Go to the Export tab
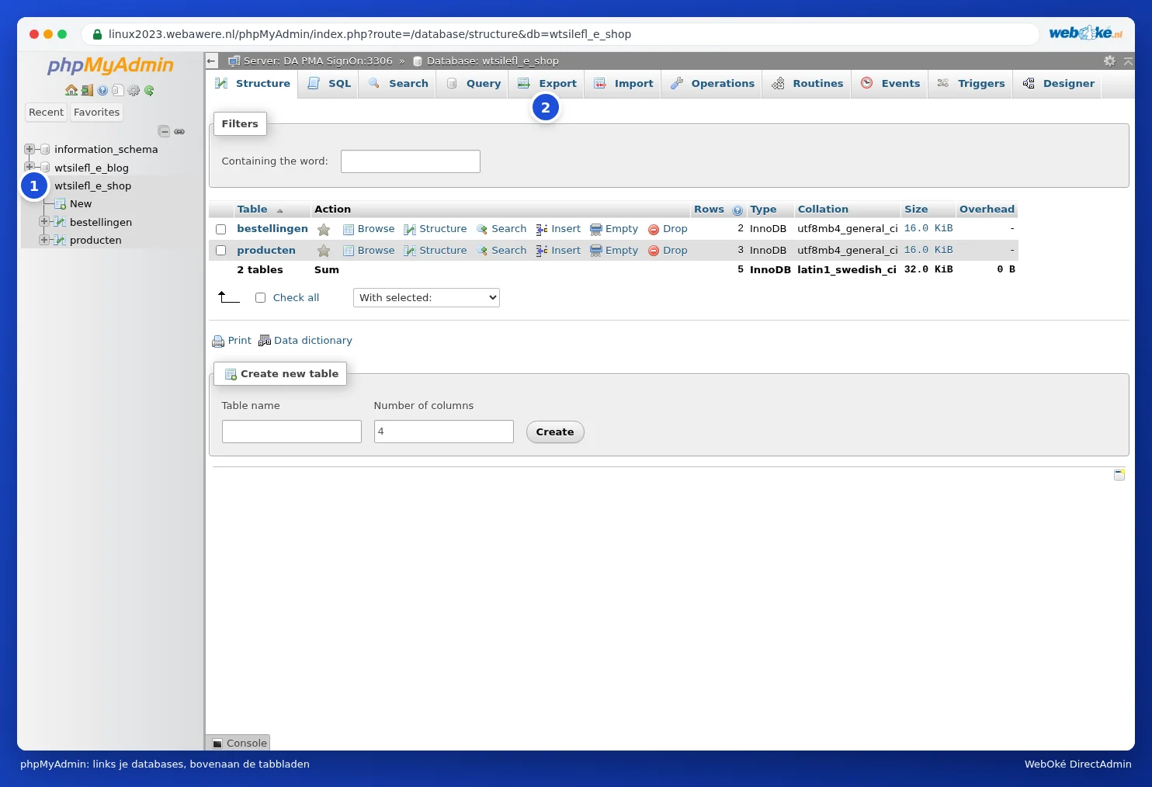 point(547,84)
